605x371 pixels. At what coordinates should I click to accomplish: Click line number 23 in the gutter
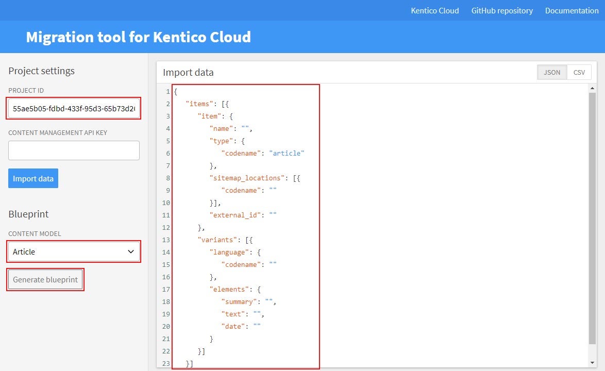pyautogui.click(x=166, y=363)
